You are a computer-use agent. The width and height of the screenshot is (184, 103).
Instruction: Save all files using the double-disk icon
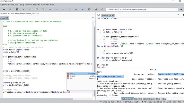click(17, 9)
